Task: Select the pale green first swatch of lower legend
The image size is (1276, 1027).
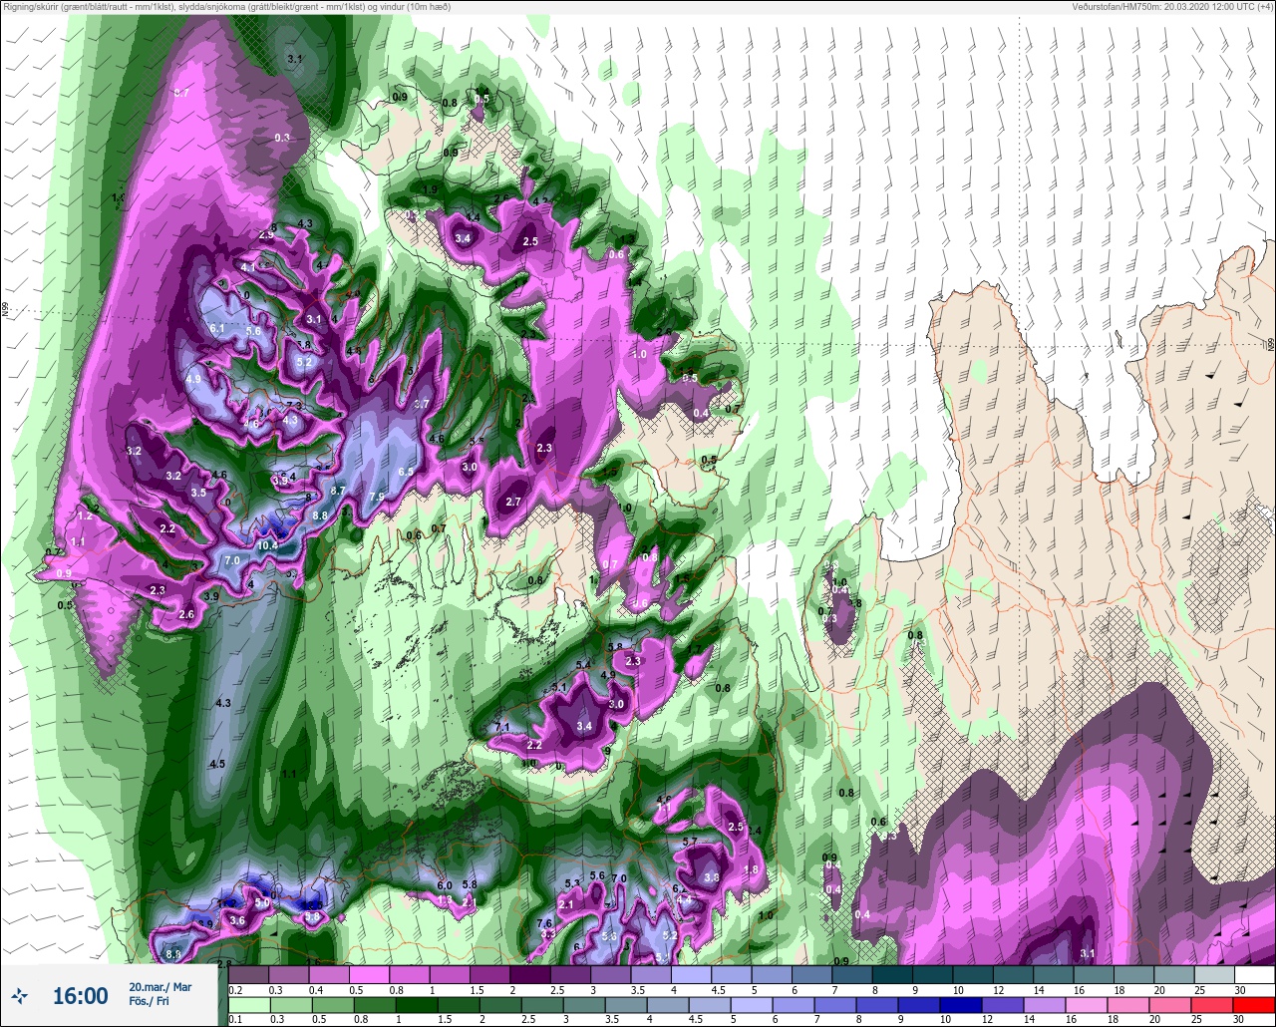Action: coord(247,1004)
